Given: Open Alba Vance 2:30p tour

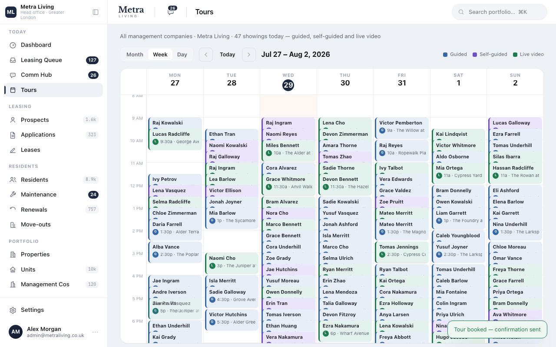Looking at the screenshot, I should pyautogui.click(x=175, y=252).
